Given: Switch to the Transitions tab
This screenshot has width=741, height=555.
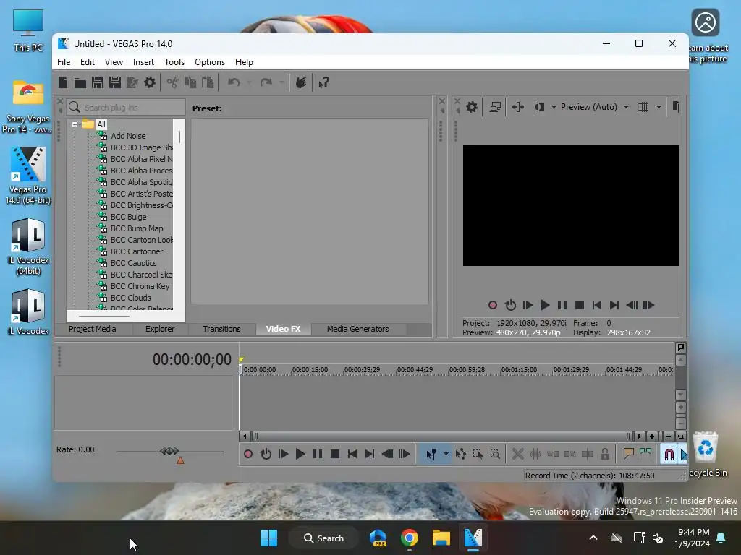Looking at the screenshot, I should (x=221, y=329).
